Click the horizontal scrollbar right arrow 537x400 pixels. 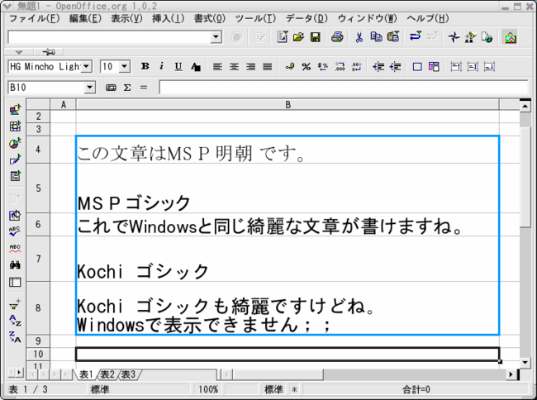pyautogui.click(x=511, y=374)
